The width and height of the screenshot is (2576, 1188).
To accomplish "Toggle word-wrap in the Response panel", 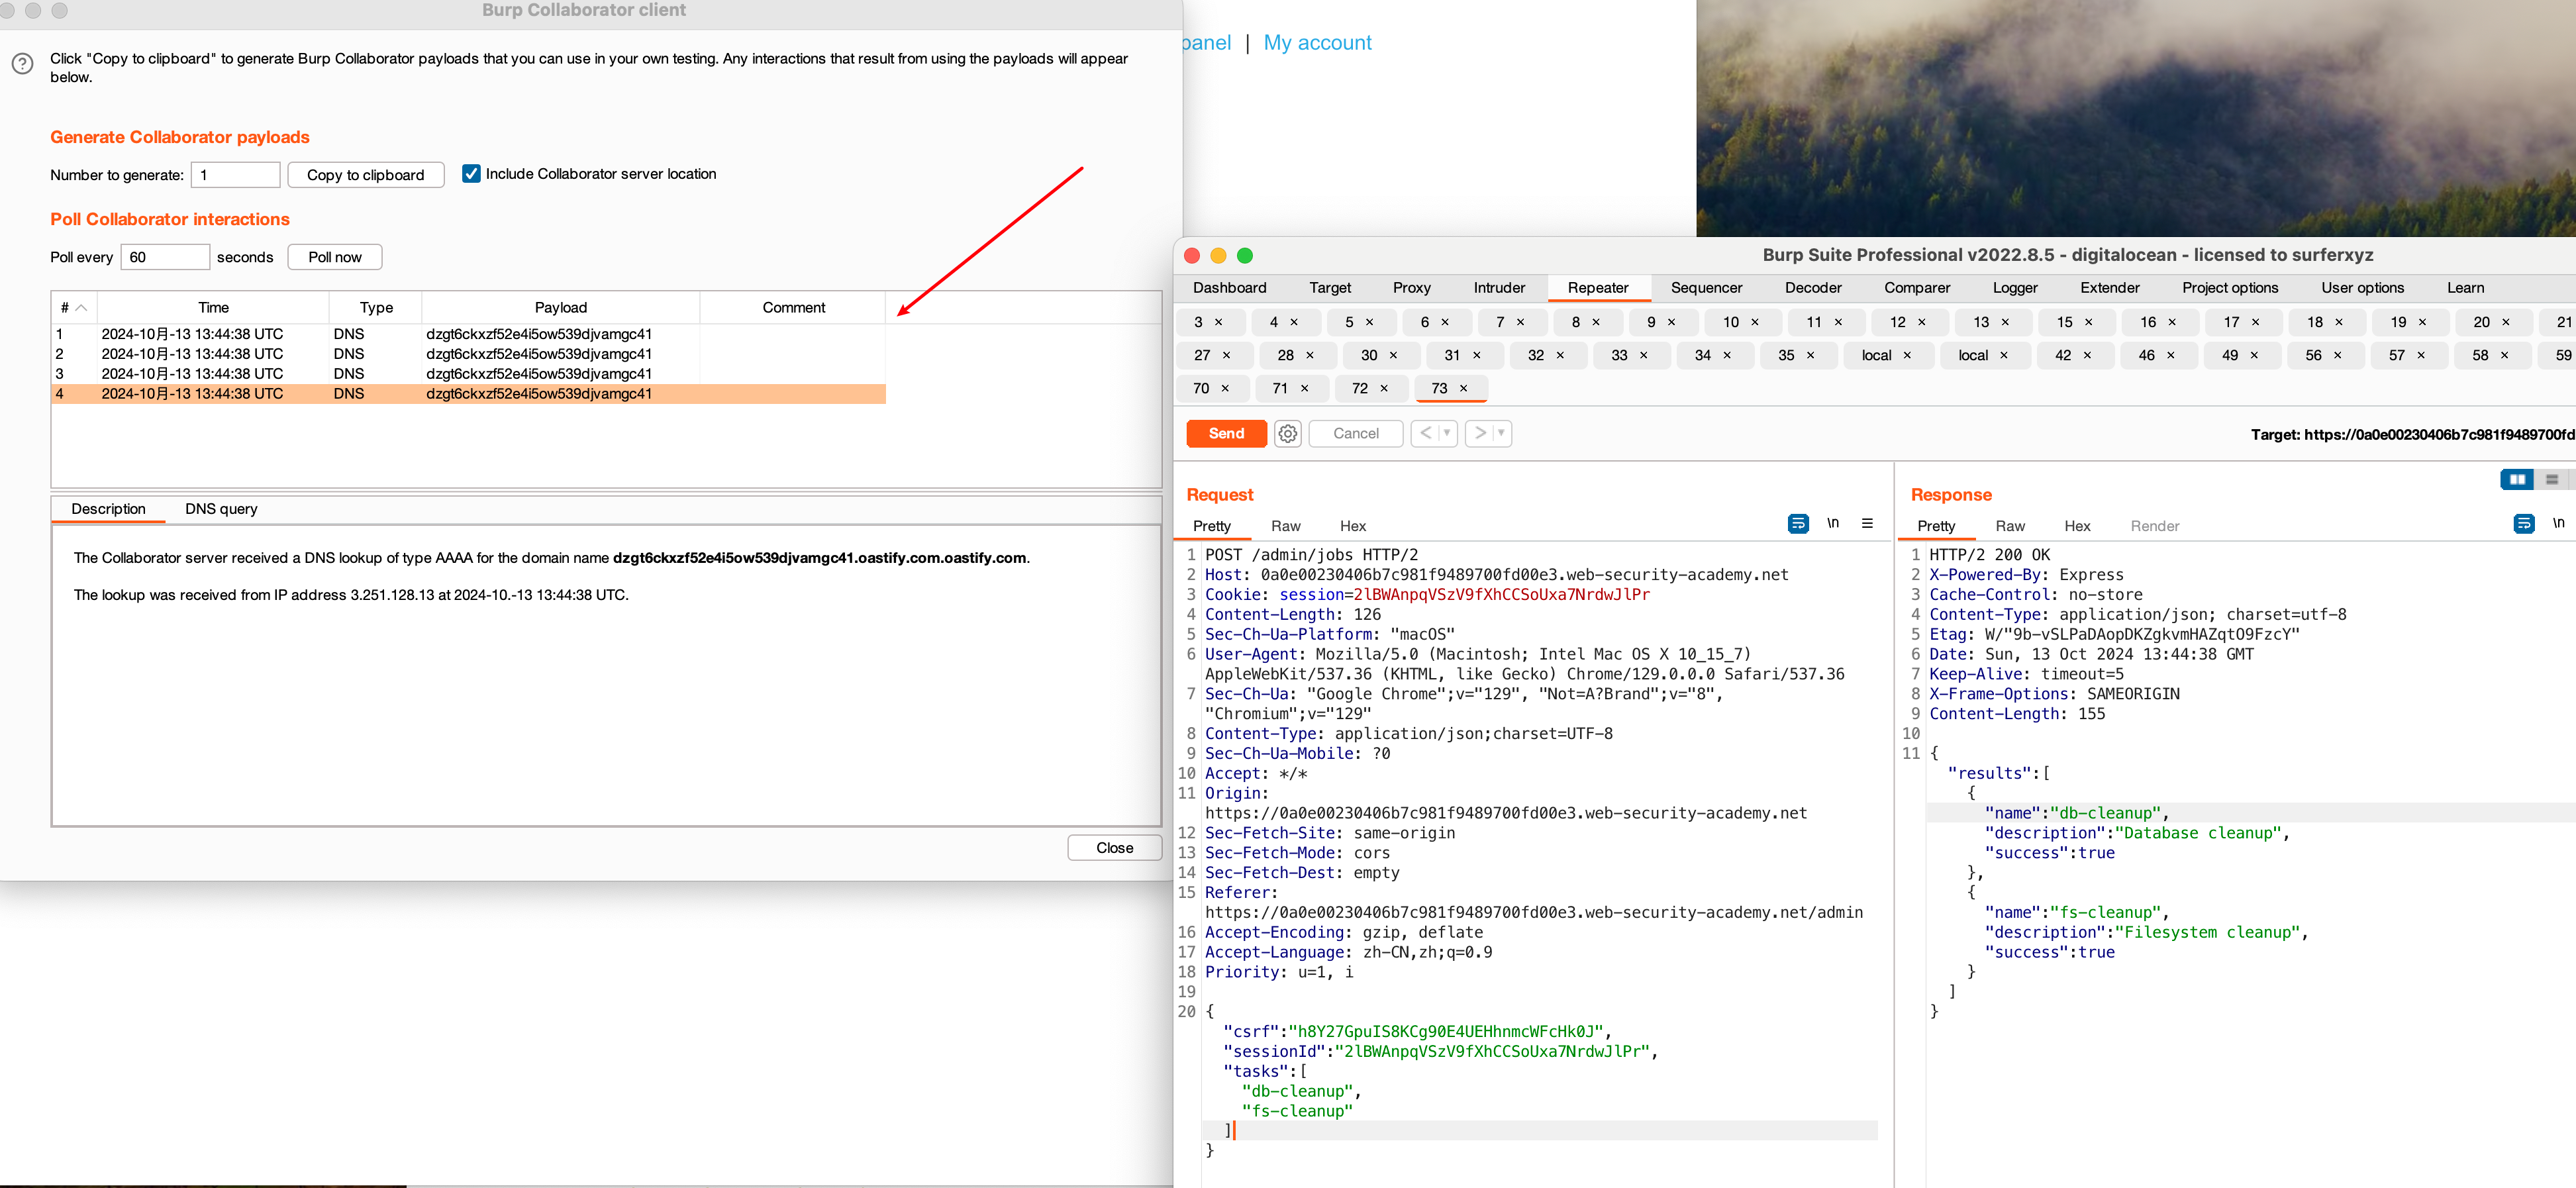I will [x=2525, y=523].
